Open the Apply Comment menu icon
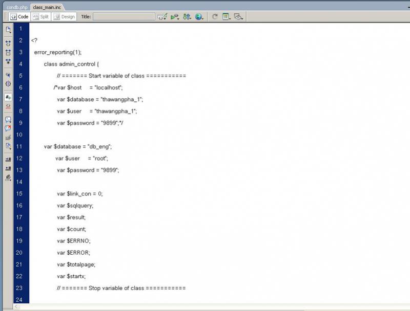 point(8,120)
